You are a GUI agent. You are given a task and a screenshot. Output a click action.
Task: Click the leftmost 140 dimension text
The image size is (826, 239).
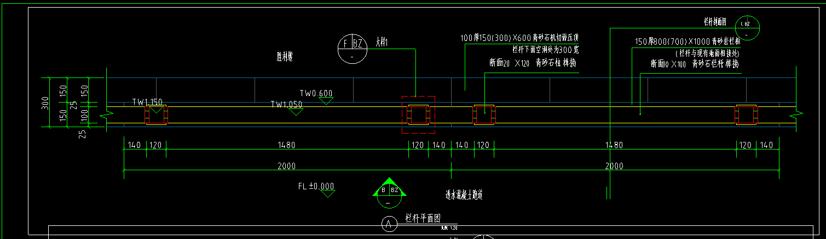[134, 145]
